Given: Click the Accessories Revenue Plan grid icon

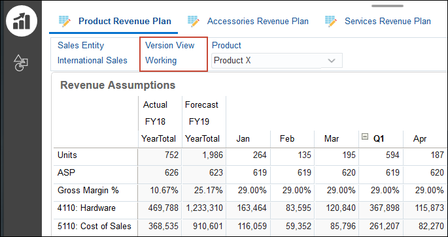Looking at the screenshot, I should tap(194, 22).
